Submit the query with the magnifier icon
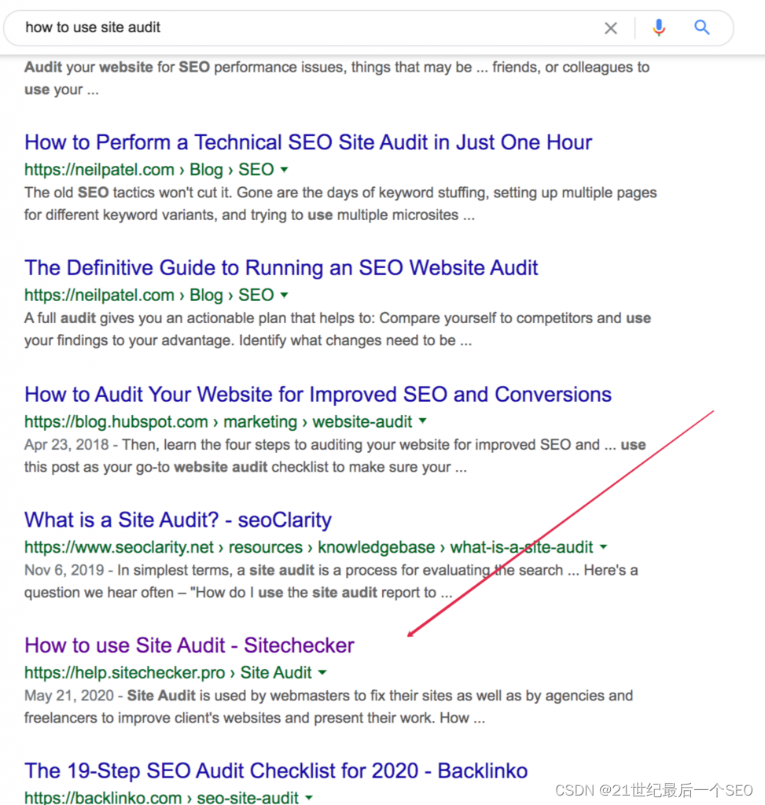The image size is (765, 805). pyautogui.click(x=702, y=28)
